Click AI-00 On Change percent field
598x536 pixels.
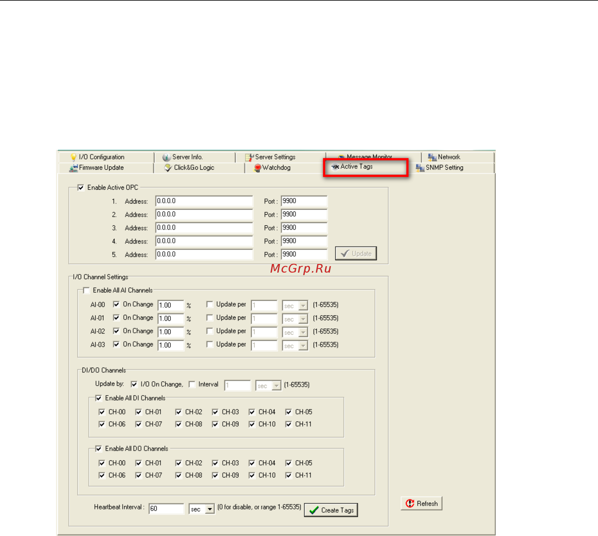[171, 305]
